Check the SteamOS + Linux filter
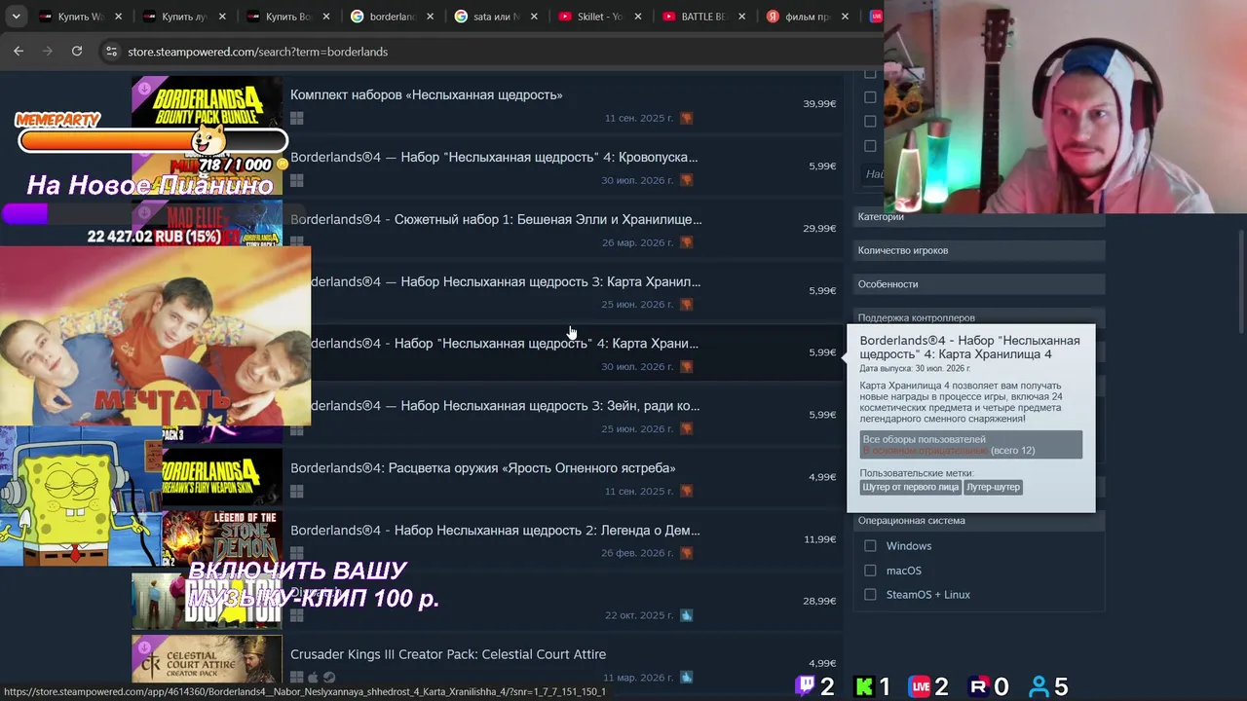 click(870, 595)
